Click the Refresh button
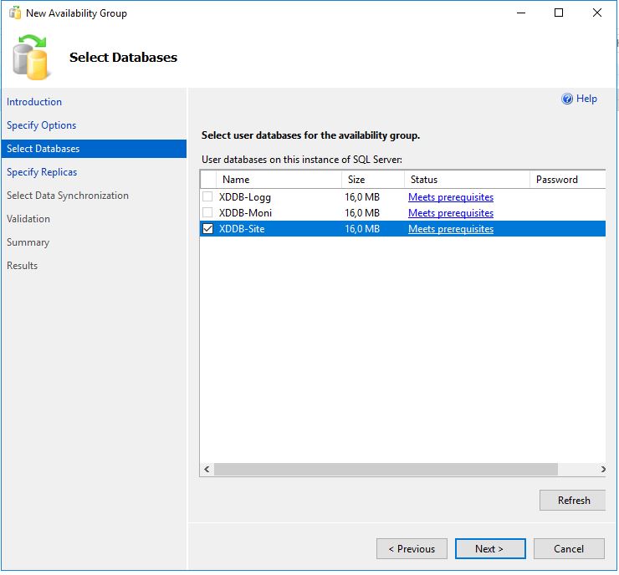Image resolution: width=619 pixels, height=575 pixels. coord(572,500)
